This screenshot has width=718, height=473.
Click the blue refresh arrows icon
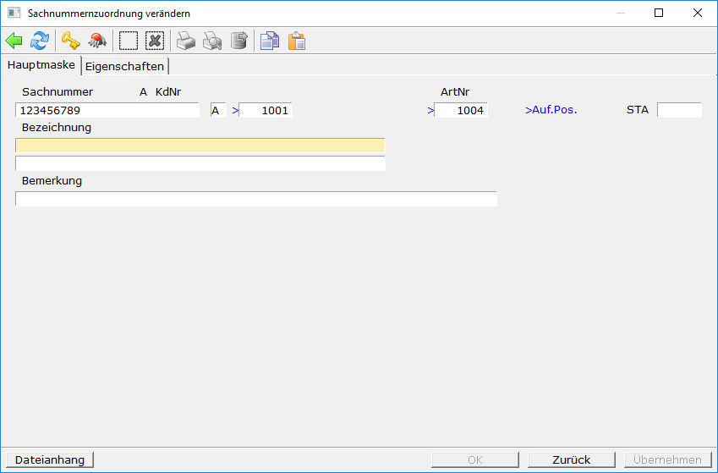tap(40, 41)
